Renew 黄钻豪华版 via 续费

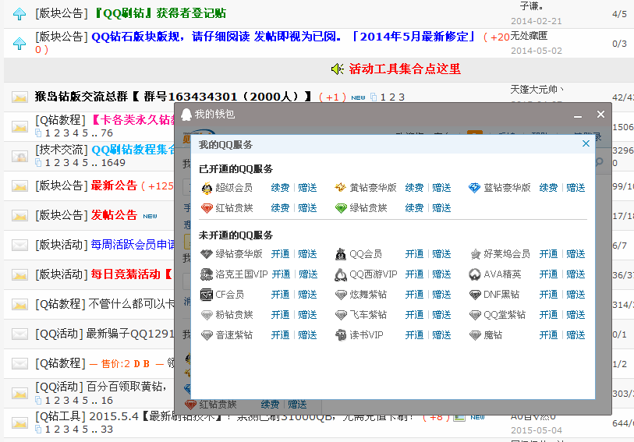tap(414, 188)
